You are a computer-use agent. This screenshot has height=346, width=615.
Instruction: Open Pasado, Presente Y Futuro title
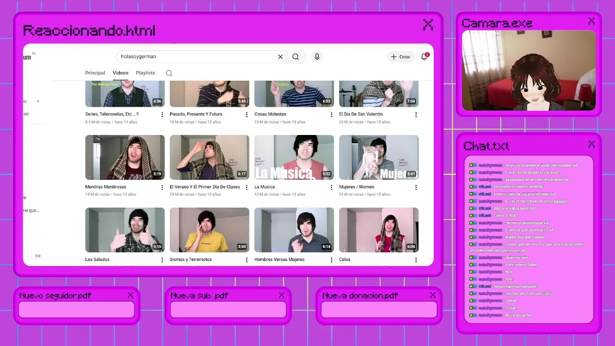tap(196, 114)
